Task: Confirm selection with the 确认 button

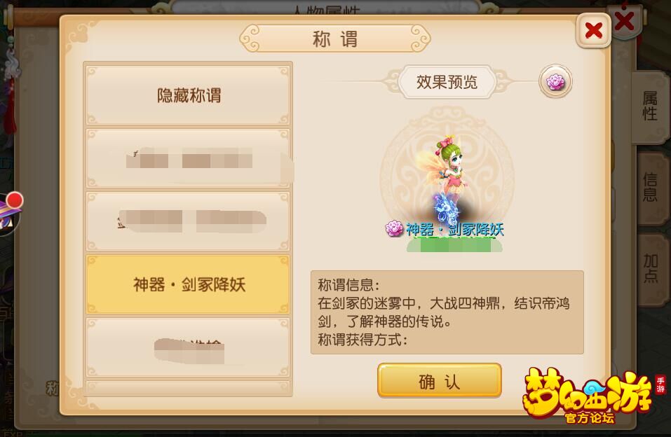Action: (x=440, y=380)
